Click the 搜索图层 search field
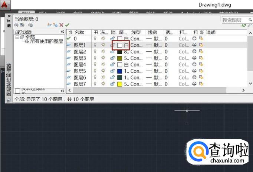This screenshot has height=172, width=253. click(x=234, y=19)
